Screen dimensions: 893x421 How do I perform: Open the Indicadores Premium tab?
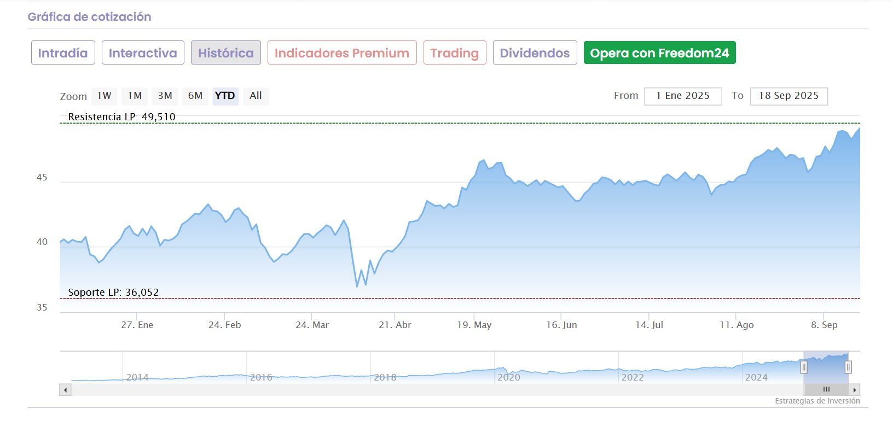pos(342,53)
